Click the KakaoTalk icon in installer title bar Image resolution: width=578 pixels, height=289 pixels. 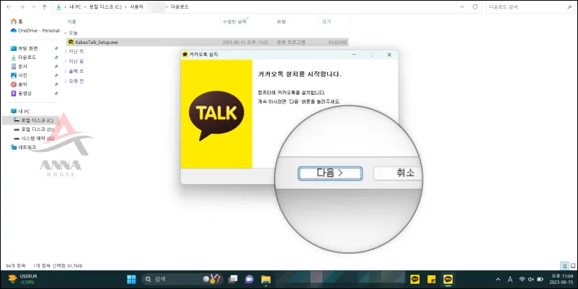tap(185, 55)
